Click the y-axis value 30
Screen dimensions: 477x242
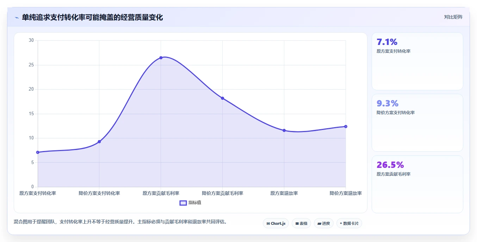coord(31,40)
